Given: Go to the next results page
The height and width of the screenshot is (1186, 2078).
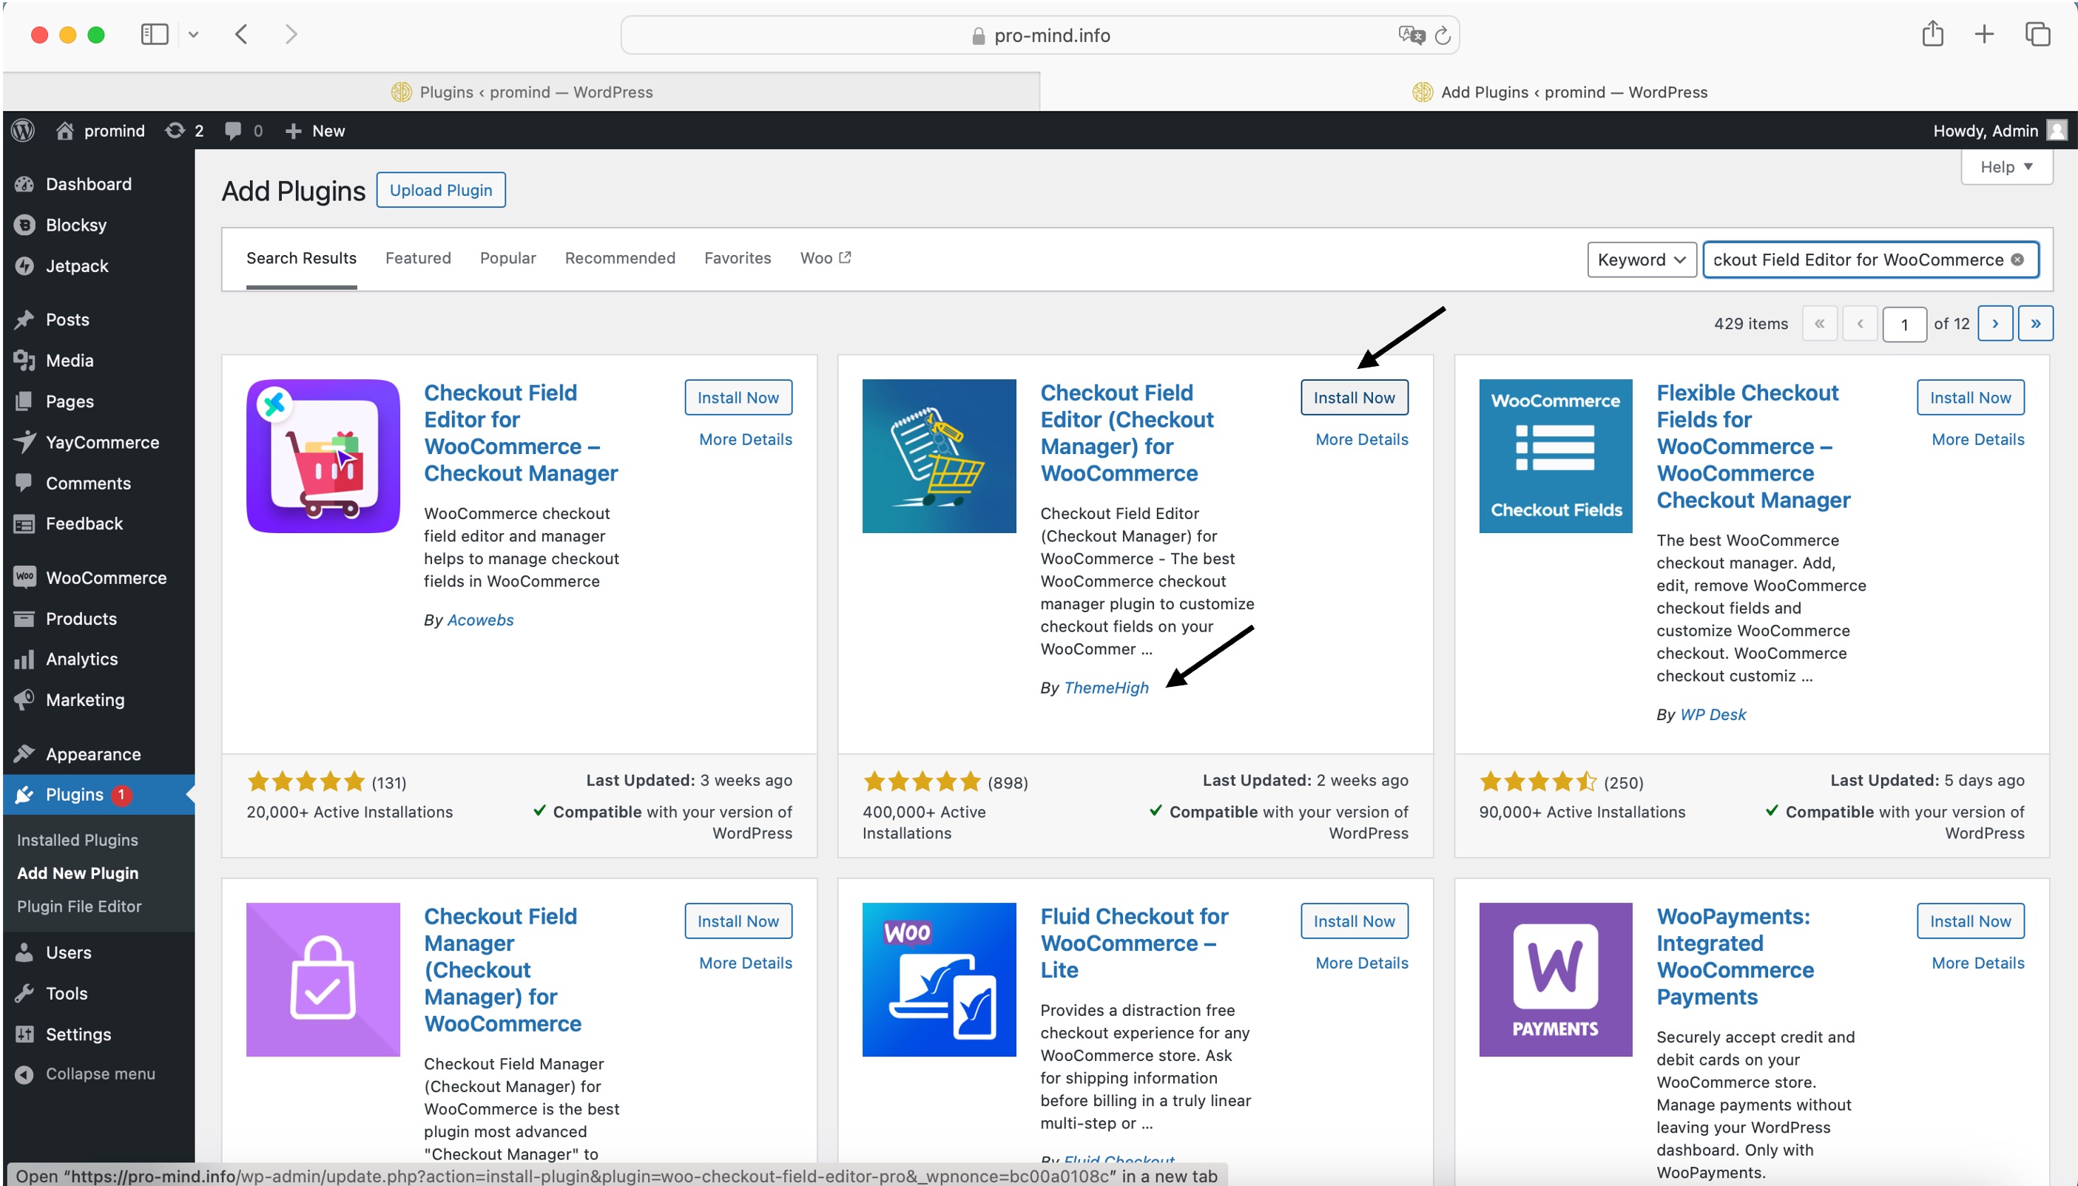Looking at the screenshot, I should tap(1995, 323).
